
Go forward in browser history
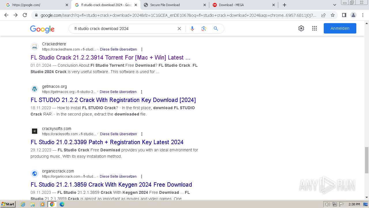(16, 15)
